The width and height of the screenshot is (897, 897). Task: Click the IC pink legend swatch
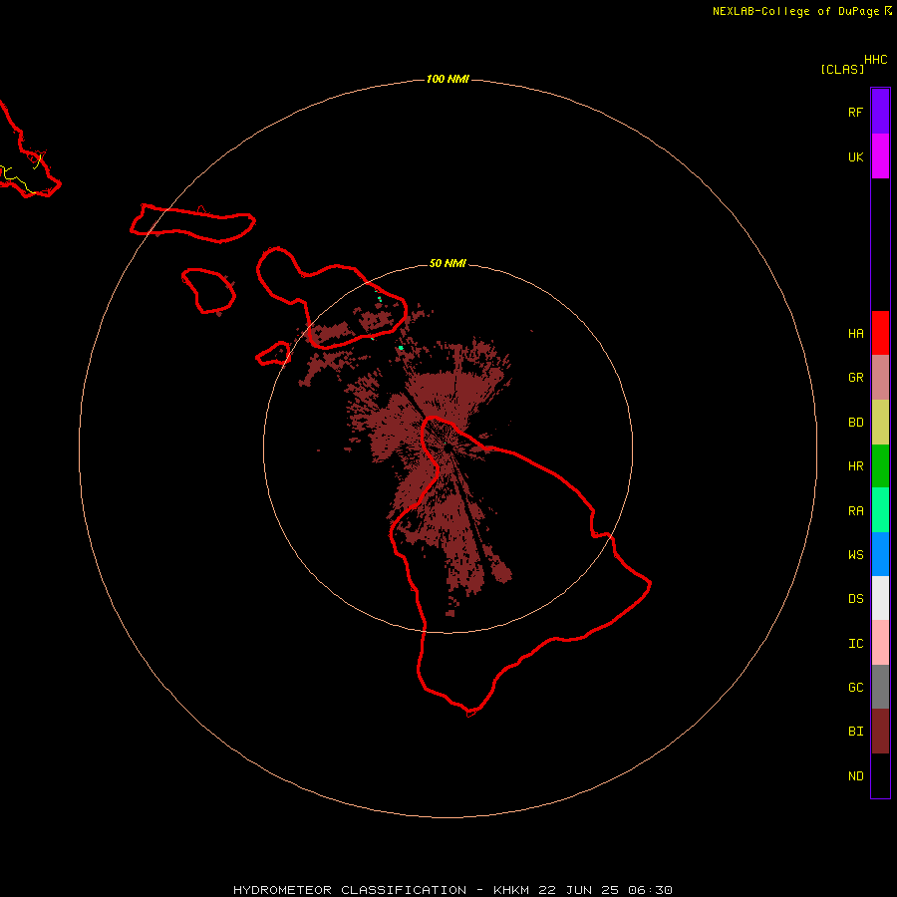tap(880, 643)
